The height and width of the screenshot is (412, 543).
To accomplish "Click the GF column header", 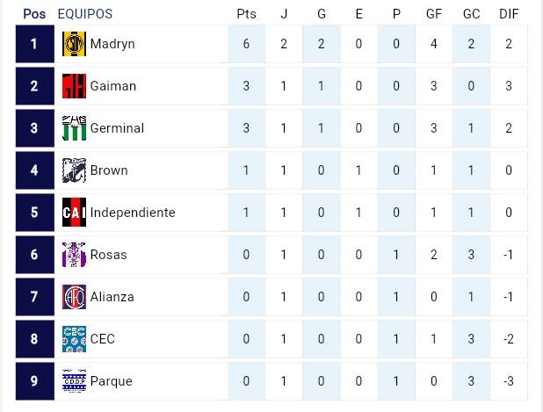I will [434, 14].
